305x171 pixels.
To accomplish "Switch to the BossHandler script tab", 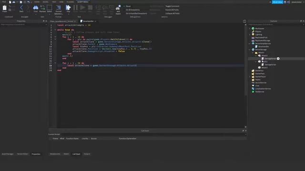I will (x=88, y=21).
